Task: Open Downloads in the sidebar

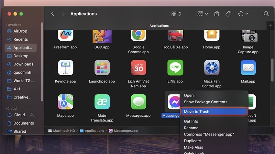Action: [23, 64]
